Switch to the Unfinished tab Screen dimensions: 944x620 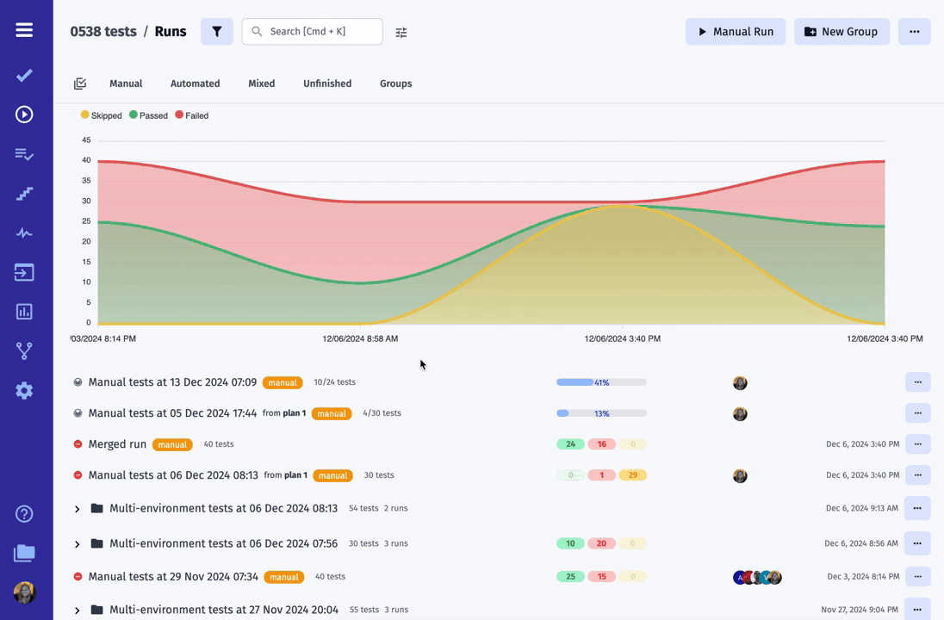[327, 84]
